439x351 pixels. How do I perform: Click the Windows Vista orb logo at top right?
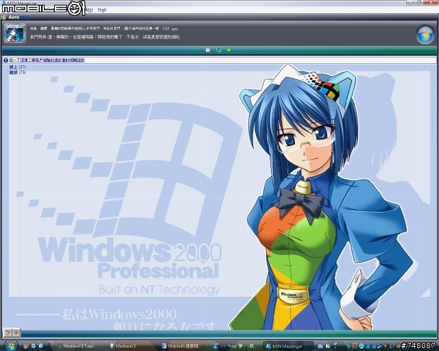tap(425, 34)
